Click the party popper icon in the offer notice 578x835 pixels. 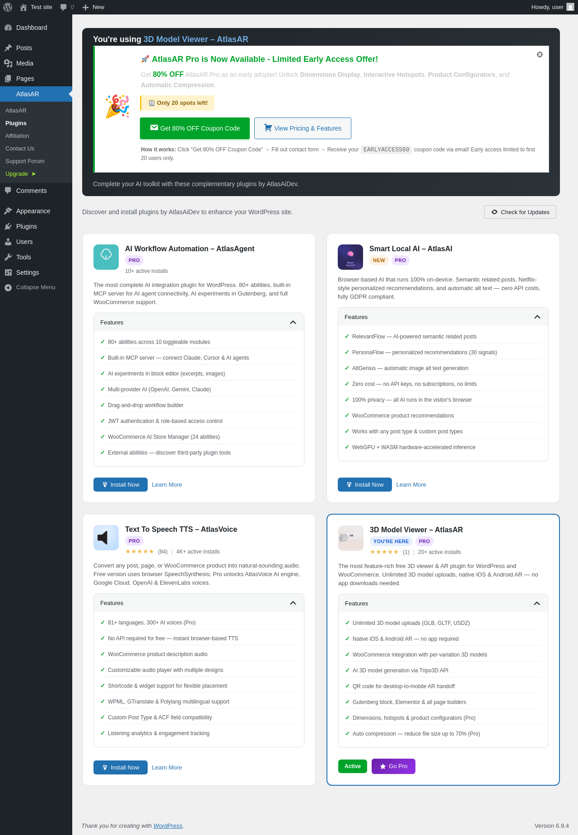[x=117, y=107]
